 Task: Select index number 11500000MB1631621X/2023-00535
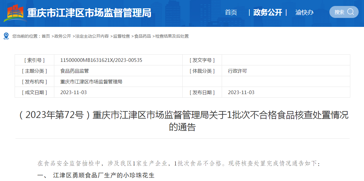101,60
